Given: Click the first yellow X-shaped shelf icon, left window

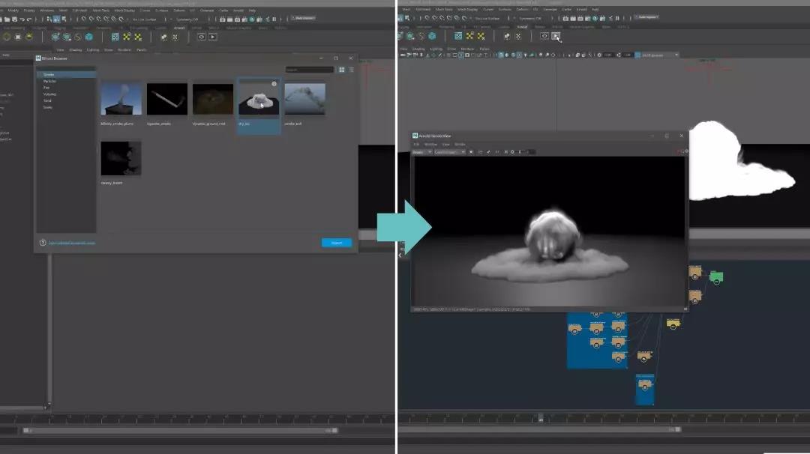Looking at the screenshot, I should point(127,36).
